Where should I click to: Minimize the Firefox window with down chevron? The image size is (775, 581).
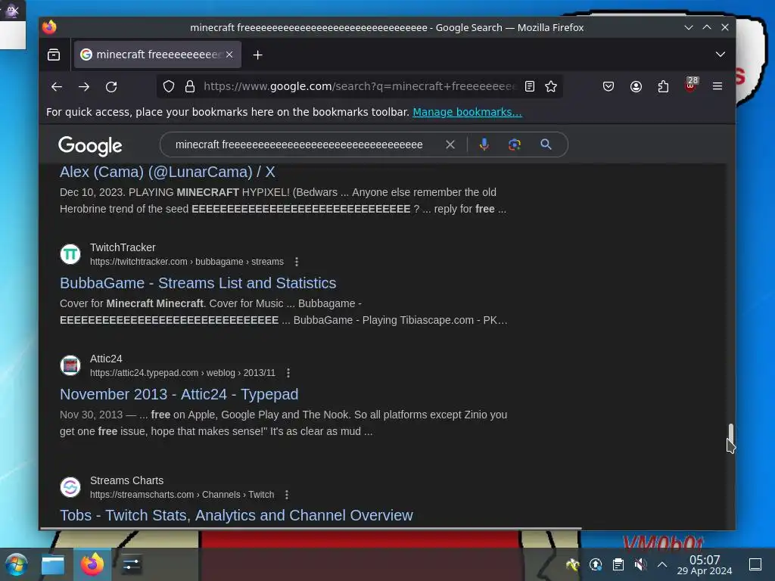pos(689,28)
